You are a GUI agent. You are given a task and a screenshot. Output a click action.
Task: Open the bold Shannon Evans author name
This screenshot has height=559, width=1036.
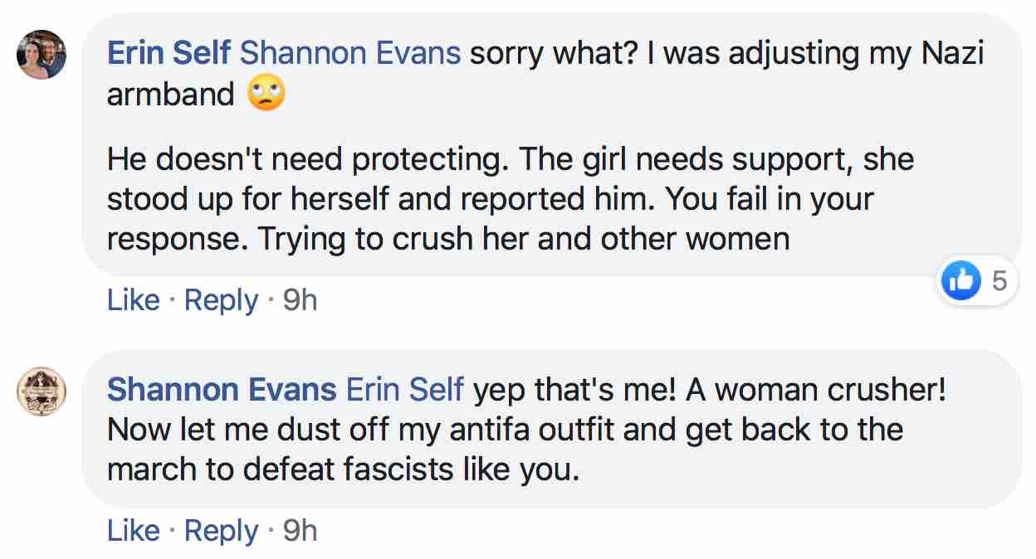coord(222,389)
